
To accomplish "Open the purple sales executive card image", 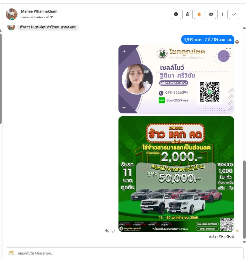I will (x=176, y=79).
